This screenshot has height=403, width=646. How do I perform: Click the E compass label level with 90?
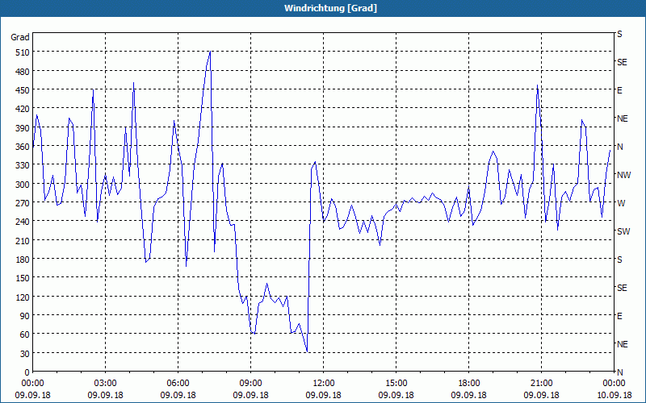coord(619,316)
